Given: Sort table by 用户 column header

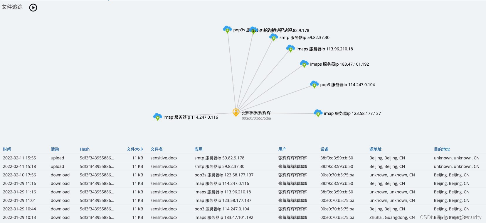Looking at the screenshot, I should [x=282, y=149].
